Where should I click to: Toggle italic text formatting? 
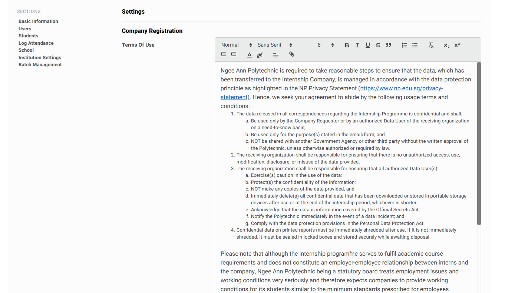pos(357,45)
